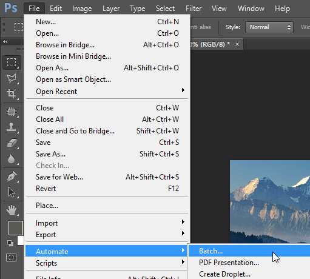
Task: Expand the Import submenu
Action: [x=107, y=223]
